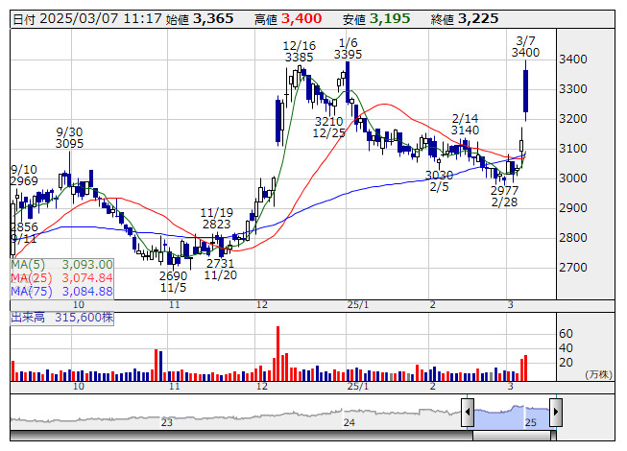
Task: Click the MA(25) 3,074.84 legend entry
Action: tap(62, 277)
